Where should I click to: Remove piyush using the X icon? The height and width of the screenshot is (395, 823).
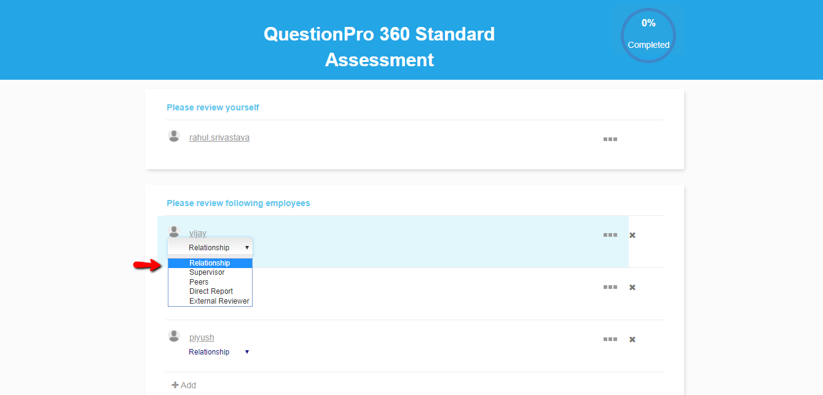(x=632, y=339)
